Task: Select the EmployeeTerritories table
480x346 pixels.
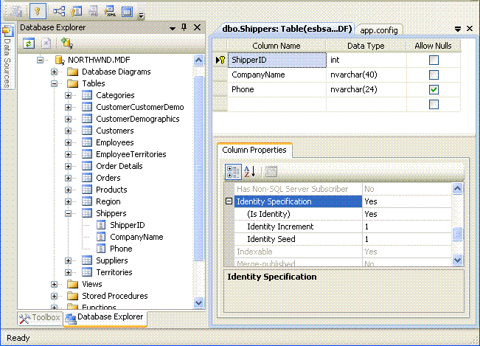Action: tap(131, 154)
